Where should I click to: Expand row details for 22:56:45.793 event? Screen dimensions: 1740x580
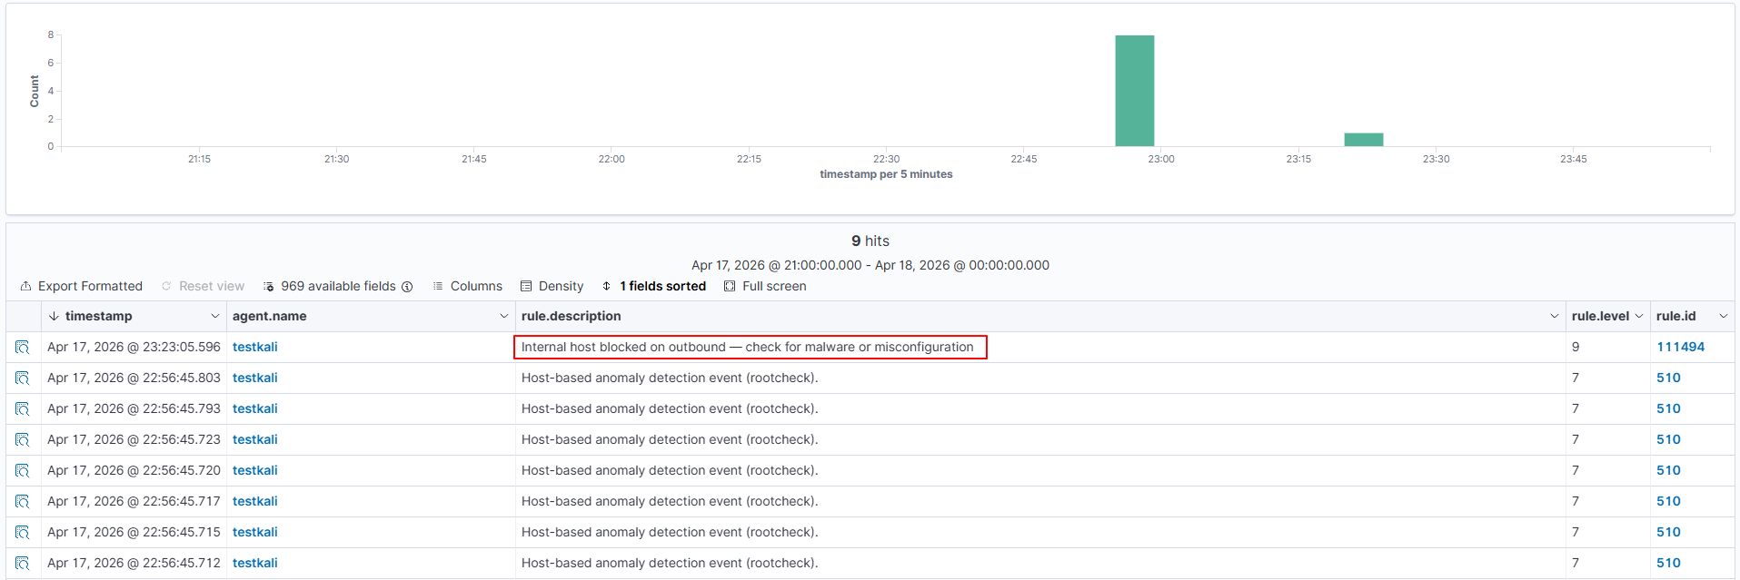point(23,409)
